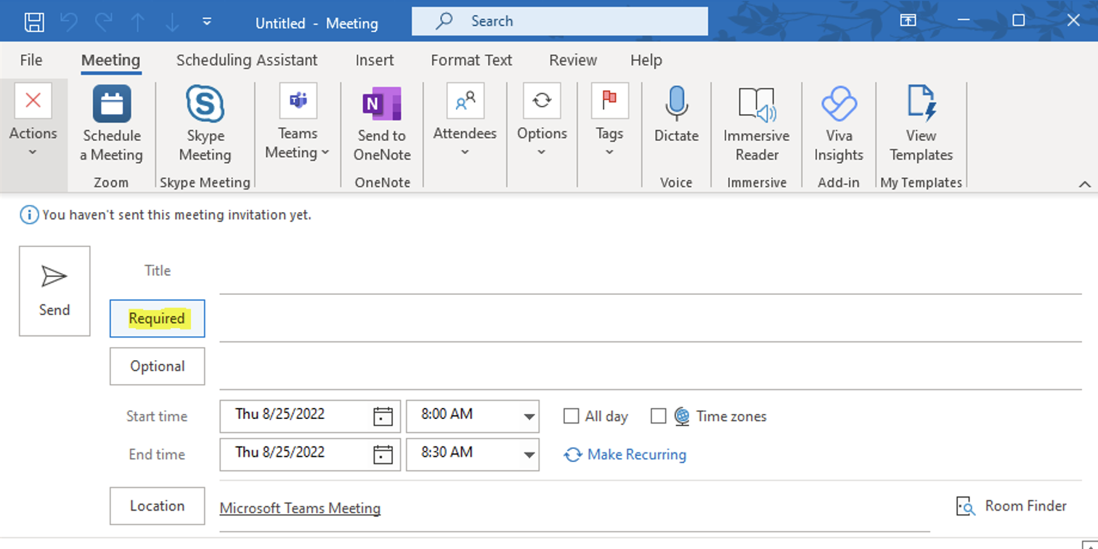Click the Make Recurring link
Image resolution: width=1098 pixels, height=549 pixels.
tap(635, 455)
